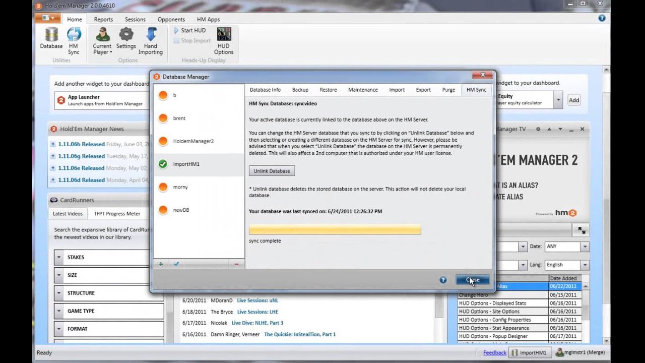Start the HUD from the ribbon
This screenshot has width=645, height=363.
tap(189, 30)
